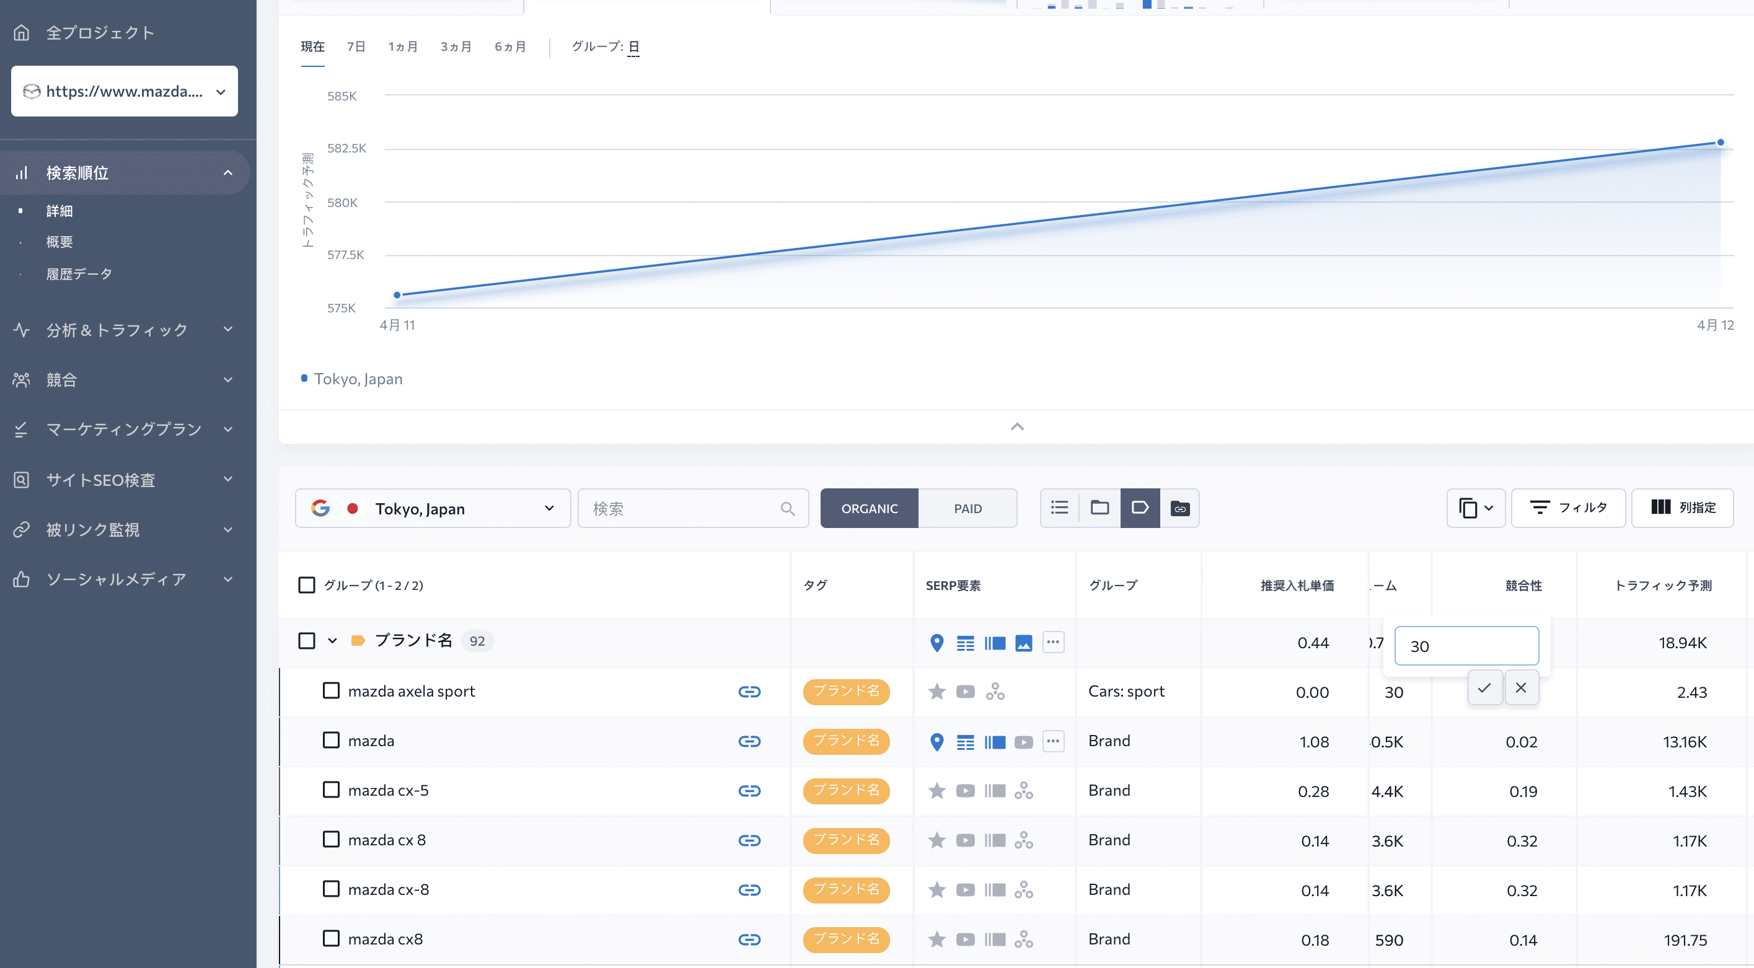Open the copy options dropdown

pyautogui.click(x=1476, y=508)
